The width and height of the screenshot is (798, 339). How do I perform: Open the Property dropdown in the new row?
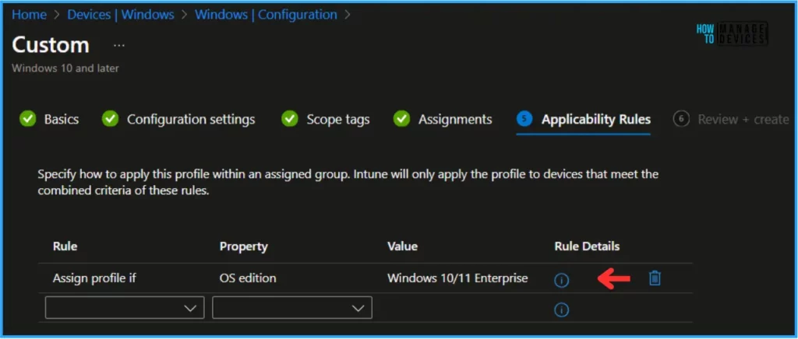292,308
